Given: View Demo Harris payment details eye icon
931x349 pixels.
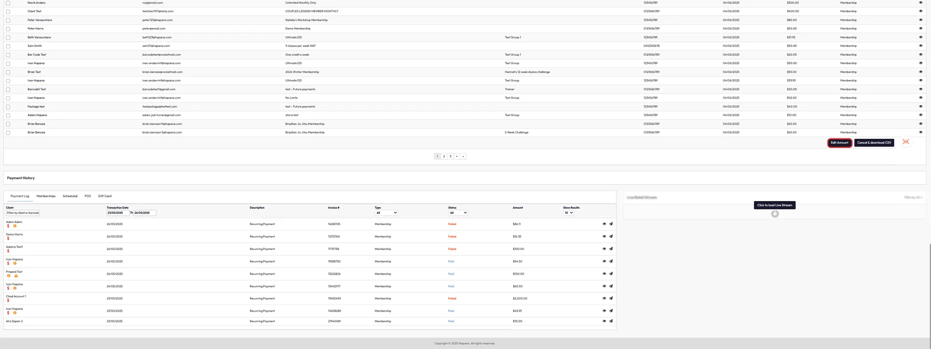Looking at the screenshot, I should coord(604,236).
